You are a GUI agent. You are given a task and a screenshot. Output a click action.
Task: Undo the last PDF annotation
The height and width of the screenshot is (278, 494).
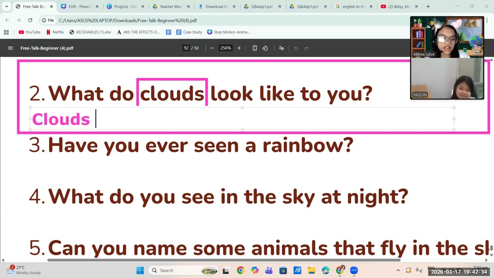(296, 48)
